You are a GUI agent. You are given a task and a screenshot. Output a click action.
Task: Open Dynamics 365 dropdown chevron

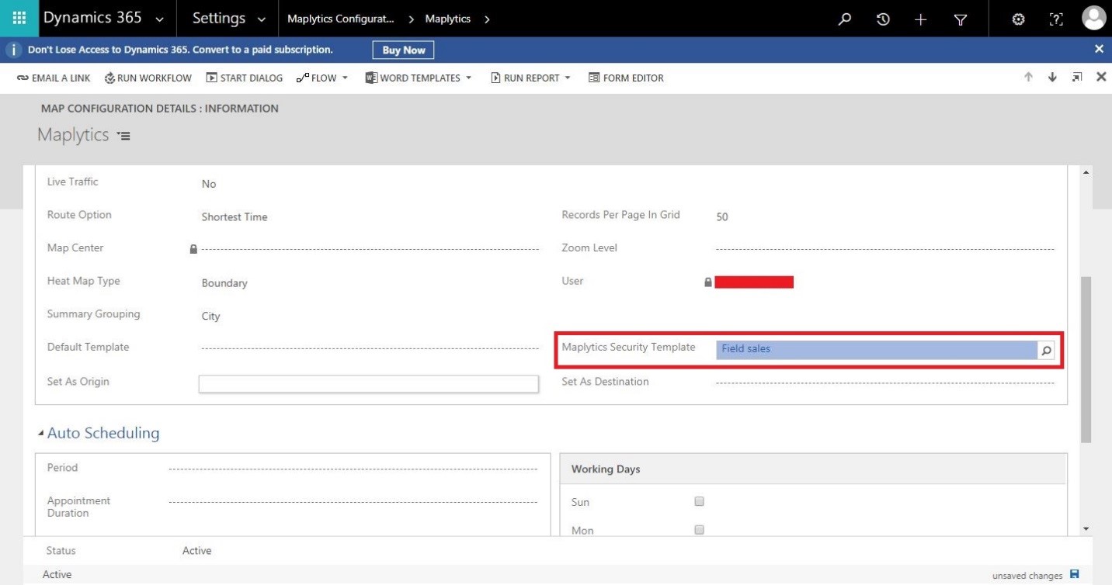(160, 19)
